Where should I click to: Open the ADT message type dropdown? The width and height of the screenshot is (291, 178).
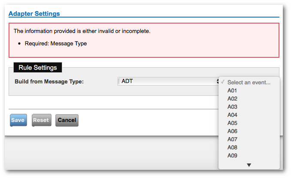click(x=168, y=81)
